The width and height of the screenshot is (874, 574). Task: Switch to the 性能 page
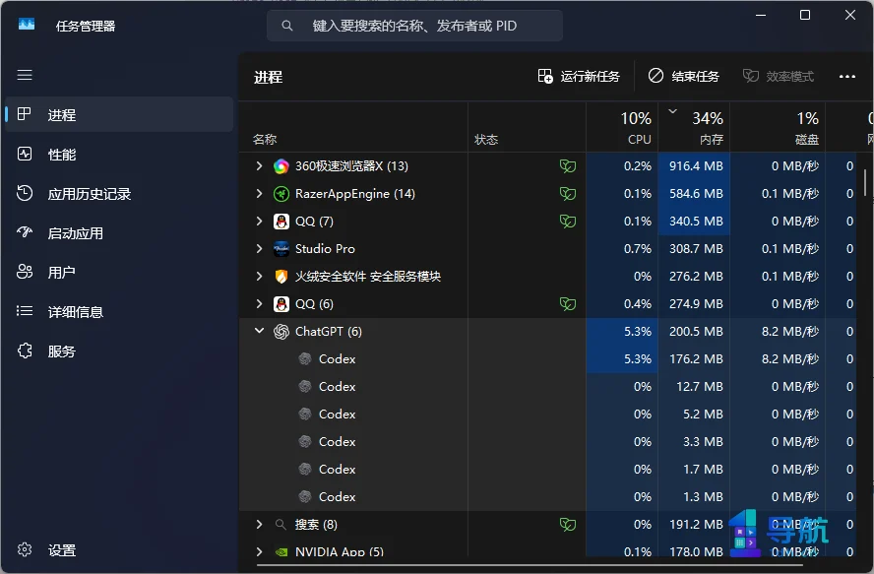point(119,154)
